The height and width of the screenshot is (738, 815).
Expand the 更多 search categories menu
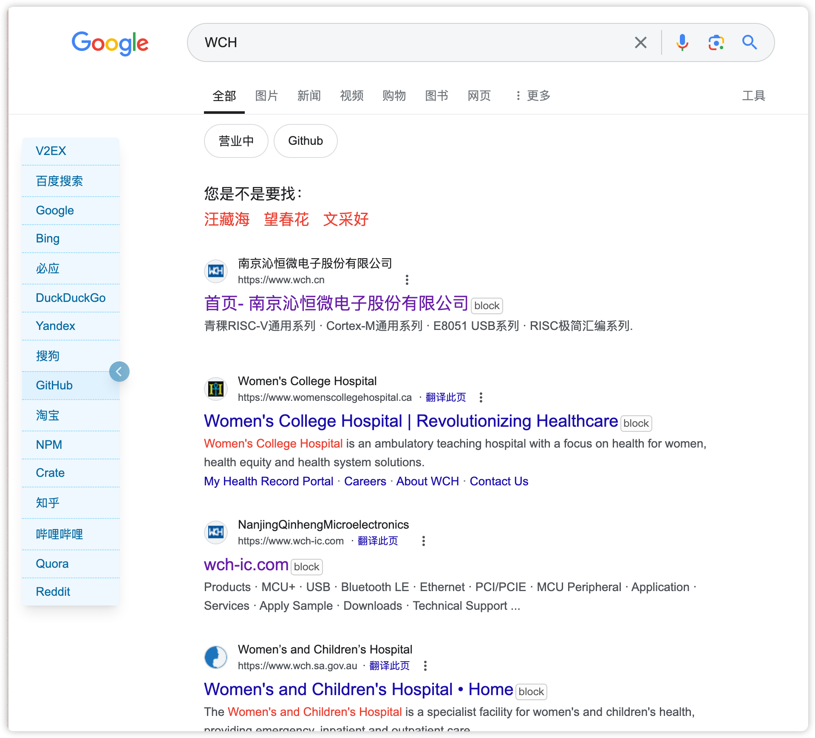coord(533,96)
